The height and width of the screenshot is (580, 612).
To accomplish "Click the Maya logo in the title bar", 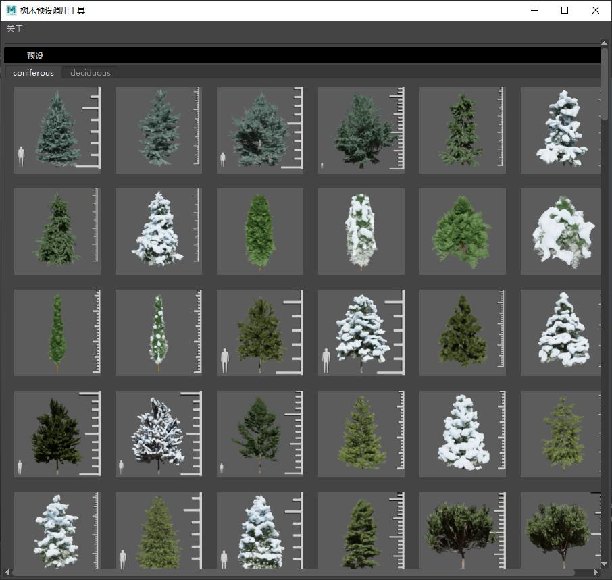I will pyautogui.click(x=11, y=10).
